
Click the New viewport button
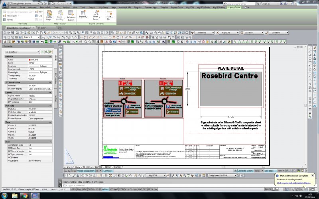pyautogui.click(x=39, y=12)
